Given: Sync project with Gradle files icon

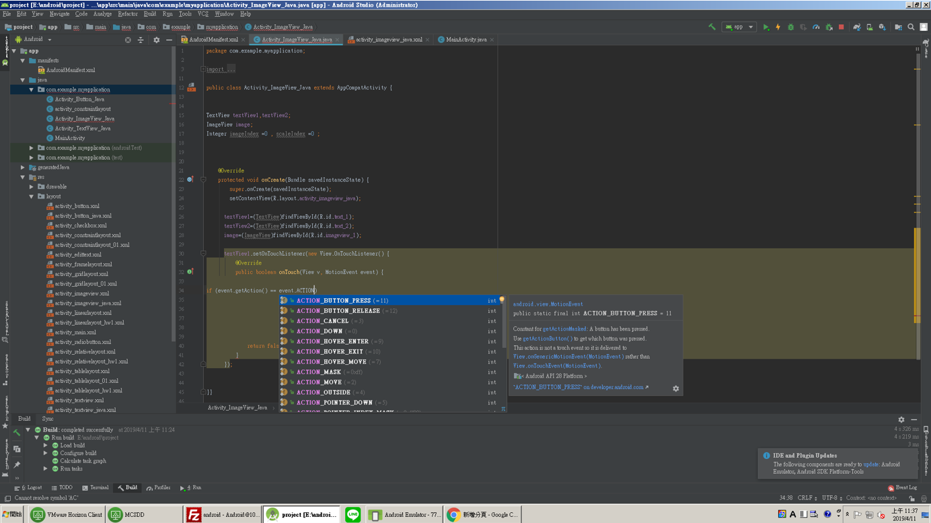Looking at the screenshot, I should 857,27.
